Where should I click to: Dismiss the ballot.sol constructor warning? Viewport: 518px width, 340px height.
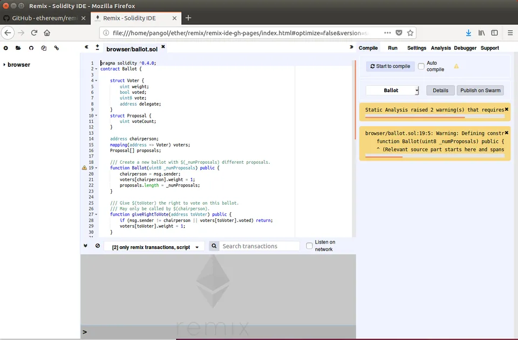[507, 133]
